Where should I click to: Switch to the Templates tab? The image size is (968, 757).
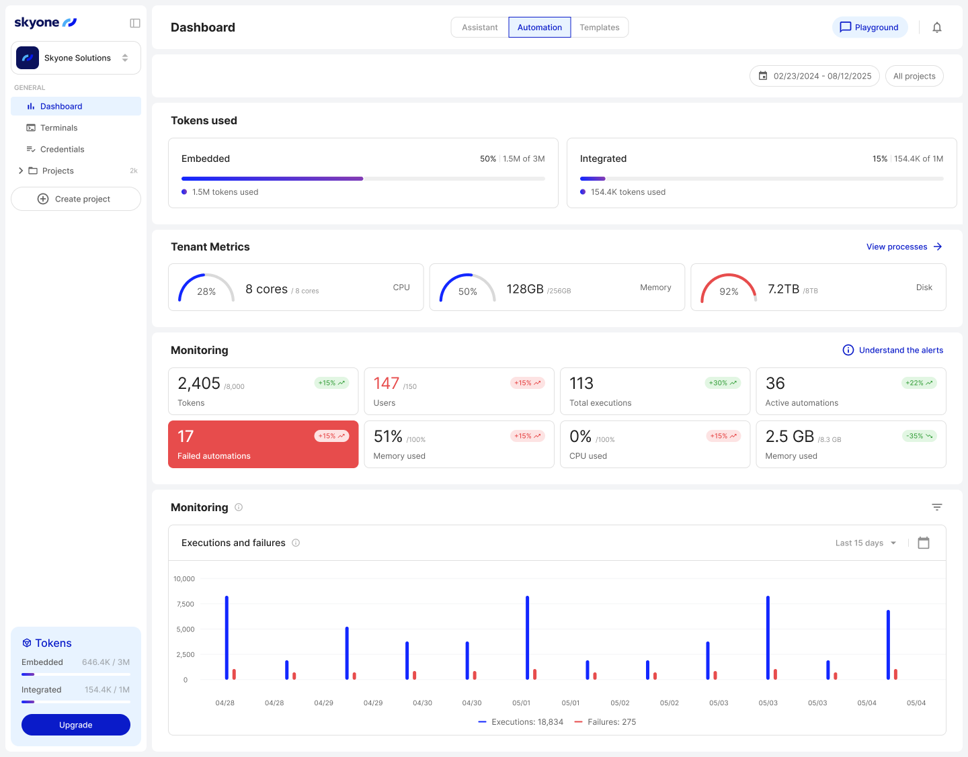click(600, 28)
